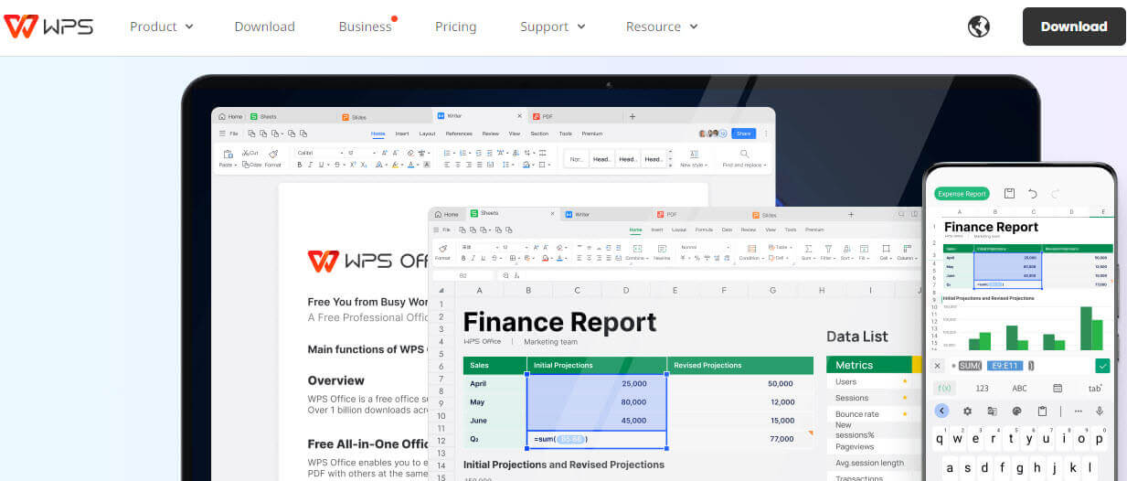1127x481 pixels.
Task: Tap the settings gear on phone keyboard
Action: coord(967,412)
